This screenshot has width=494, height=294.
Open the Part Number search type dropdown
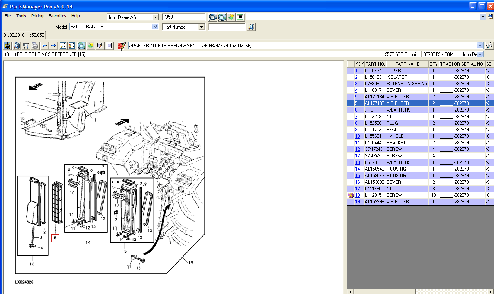pyautogui.click(x=201, y=27)
